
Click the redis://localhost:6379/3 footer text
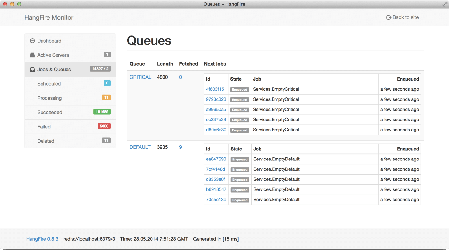(89, 239)
